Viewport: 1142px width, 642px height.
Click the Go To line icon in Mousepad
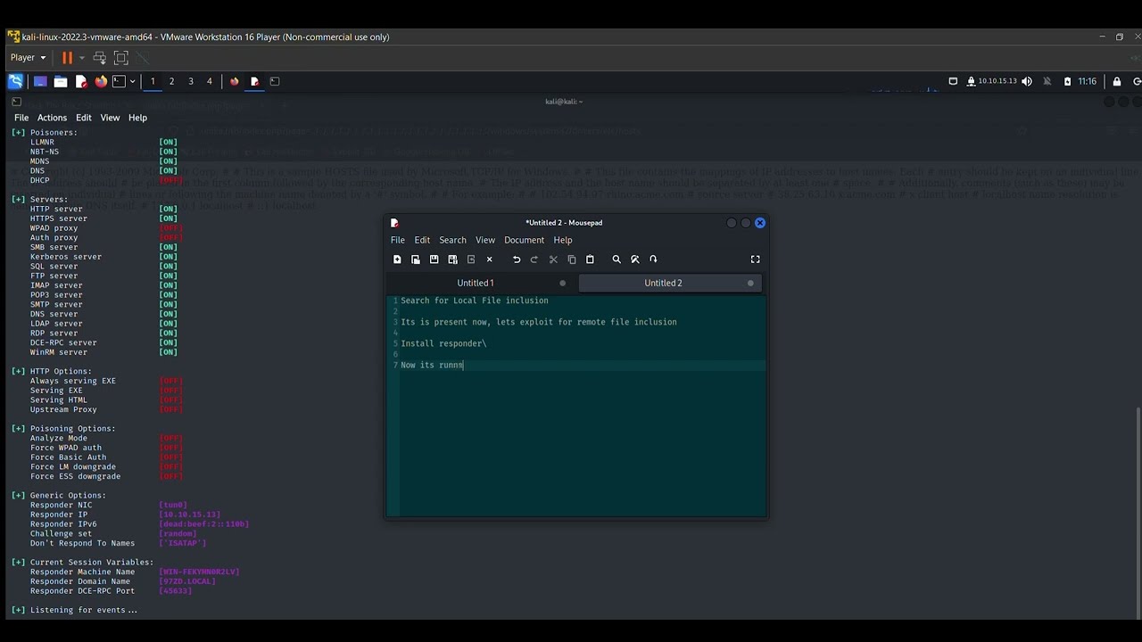coord(653,259)
